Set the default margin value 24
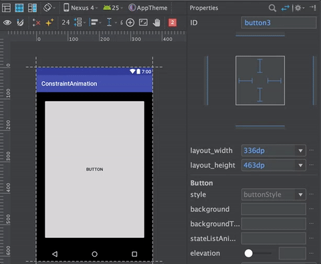321x264 pixels. pyautogui.click(x=66, y=23)
